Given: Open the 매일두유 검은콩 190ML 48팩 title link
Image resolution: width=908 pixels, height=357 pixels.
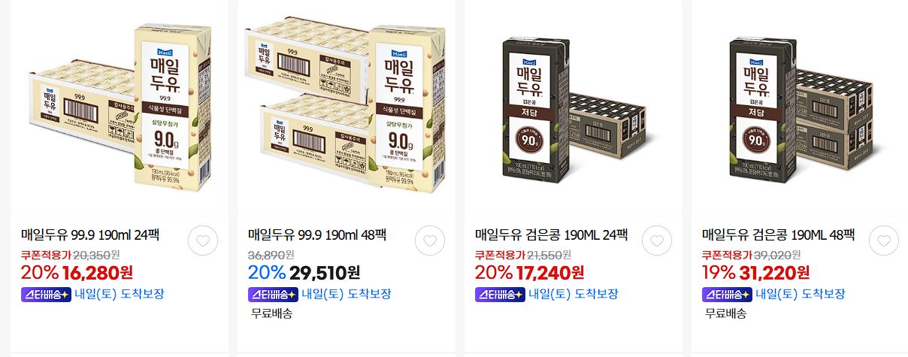Looking at the screenshot, I should [778, 234].
